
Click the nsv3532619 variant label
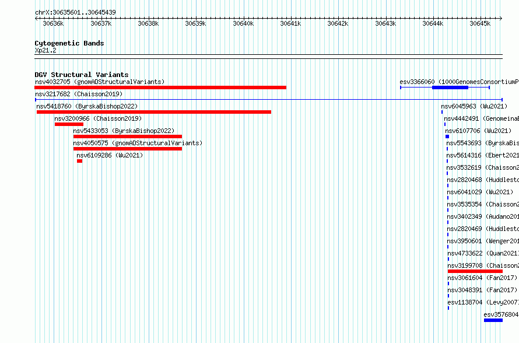click(x=483, y=167)
